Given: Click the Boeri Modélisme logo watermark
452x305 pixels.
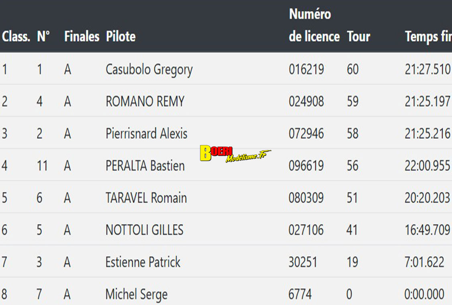Looking at the screenshot, I should point(235,154).
